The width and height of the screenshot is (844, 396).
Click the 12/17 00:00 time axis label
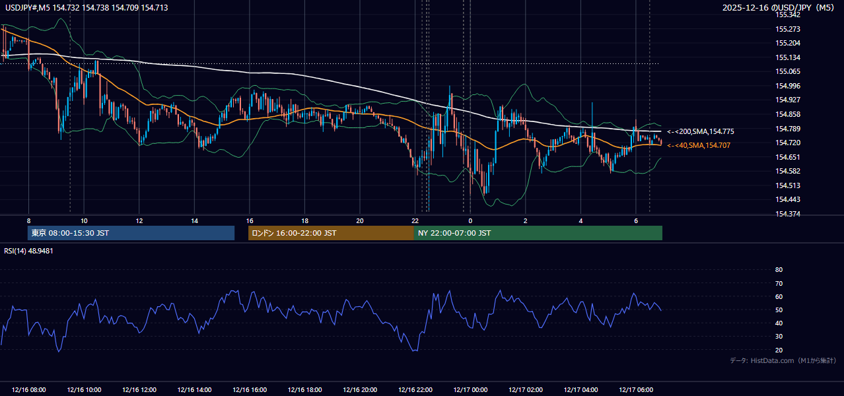(x=470, y=390)
